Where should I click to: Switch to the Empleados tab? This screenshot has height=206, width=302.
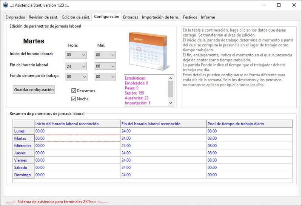tap(15, 17)
